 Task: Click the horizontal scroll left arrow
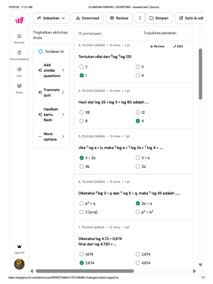point(32,271)
